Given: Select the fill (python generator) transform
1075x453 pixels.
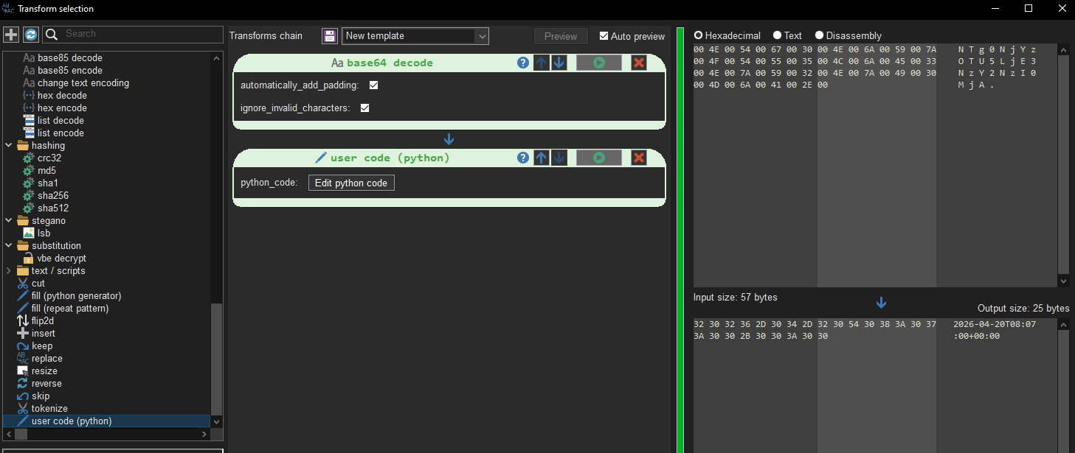Looking at the screenshot, I should (76, 296).
